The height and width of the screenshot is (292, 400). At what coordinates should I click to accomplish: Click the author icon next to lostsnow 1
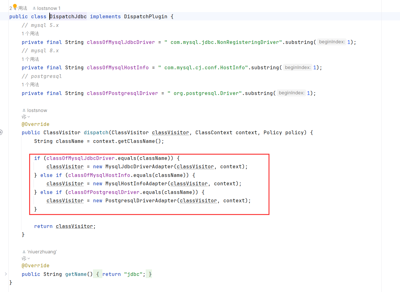click(34, 8)
